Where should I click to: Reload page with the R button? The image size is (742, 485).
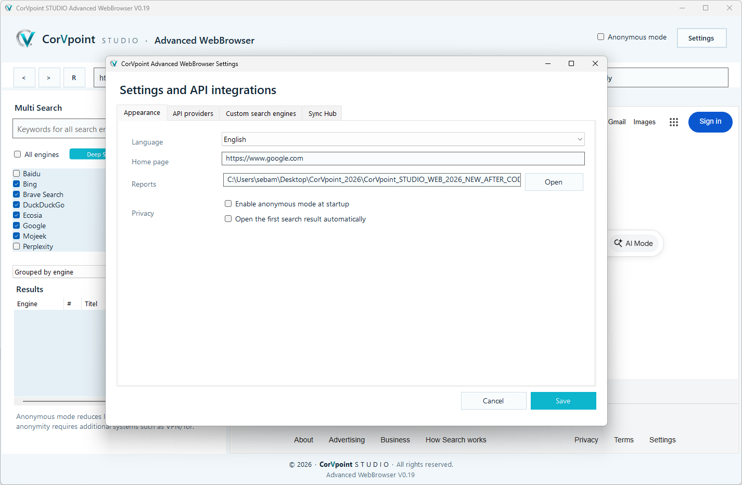[74, 77]
